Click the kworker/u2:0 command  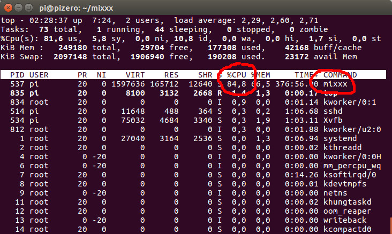[352, 129]
